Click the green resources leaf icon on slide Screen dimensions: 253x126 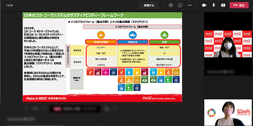[x=164, y=35]
